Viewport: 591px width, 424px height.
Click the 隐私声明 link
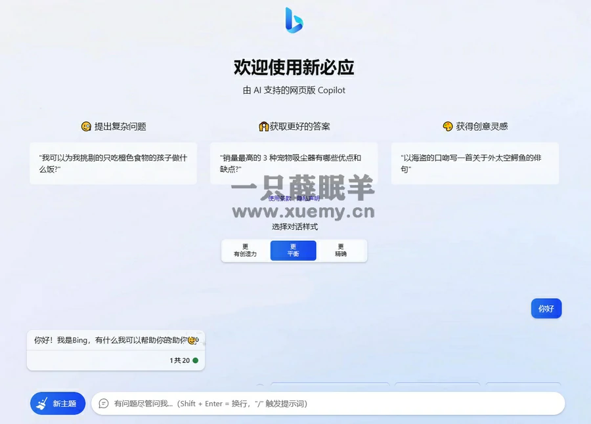pyautogui.click(x=308, y=198)
